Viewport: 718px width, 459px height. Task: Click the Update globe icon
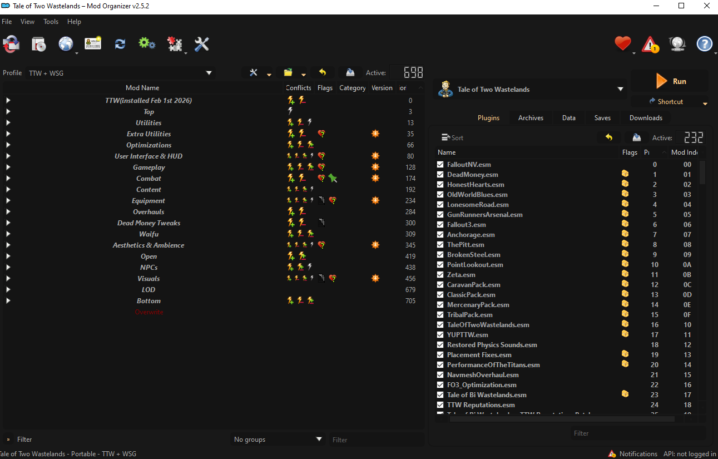click(677, 44)
